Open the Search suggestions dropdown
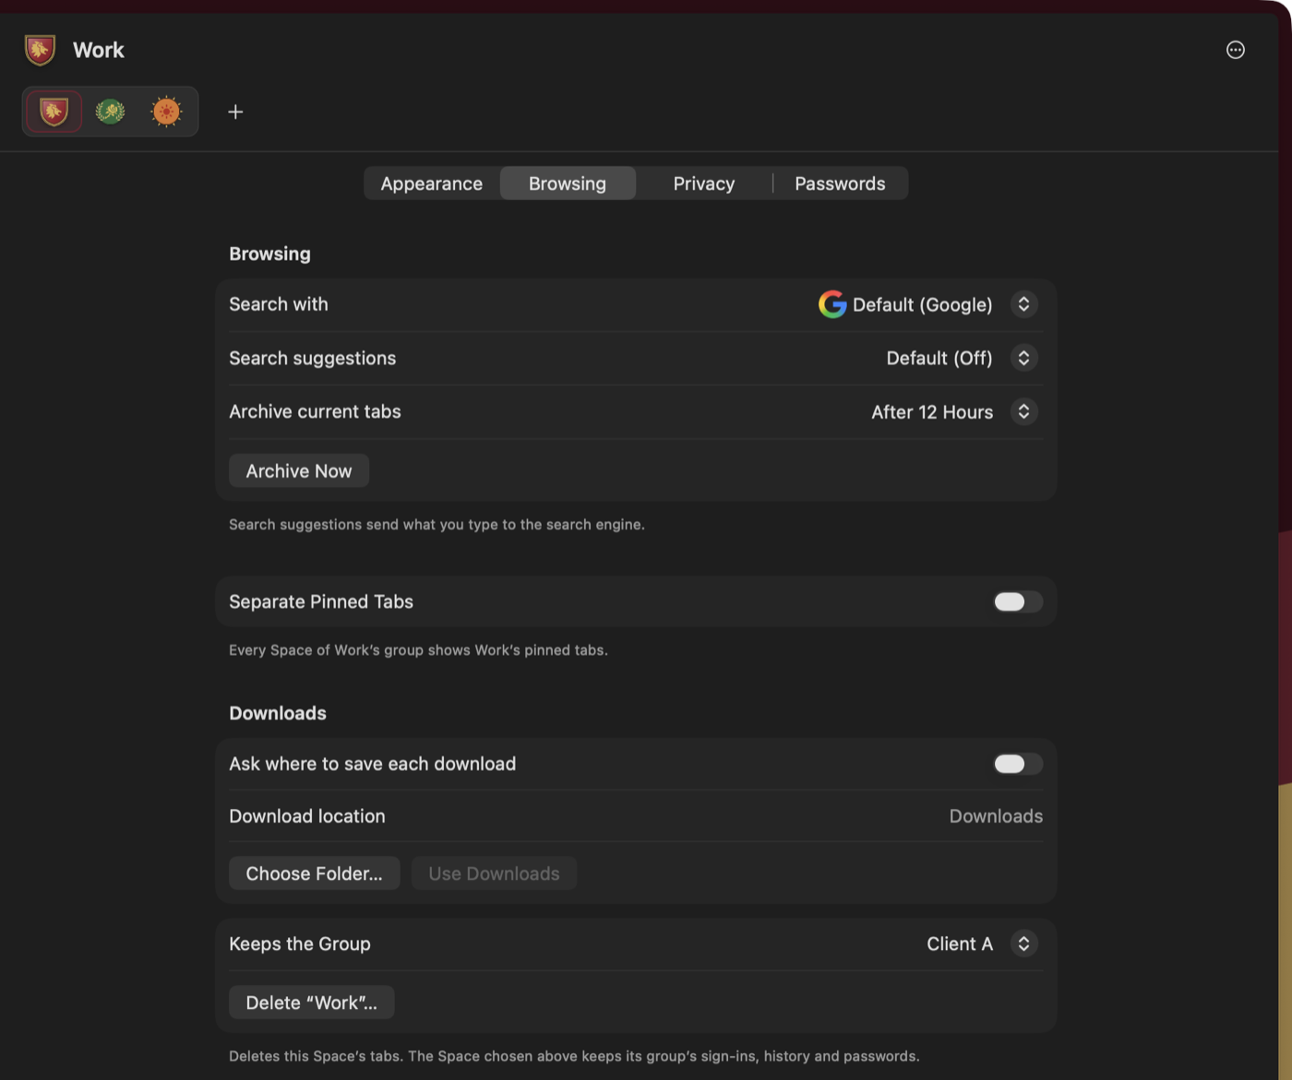The width and height of the screenshot is (1292, 1080). [x=1023, y=358]
